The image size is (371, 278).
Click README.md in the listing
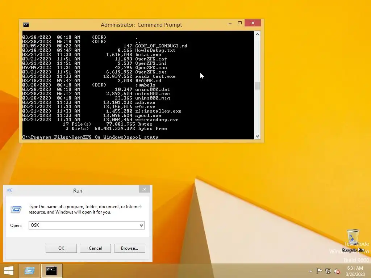pyautogui.click(x=148, y=81)
